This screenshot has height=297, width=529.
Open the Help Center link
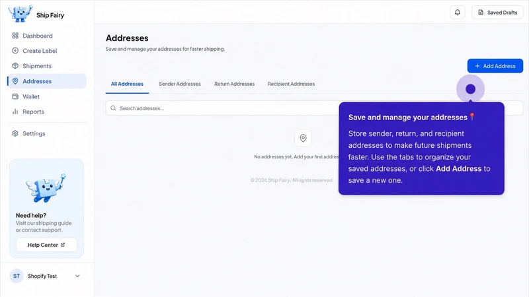[46, 245]
